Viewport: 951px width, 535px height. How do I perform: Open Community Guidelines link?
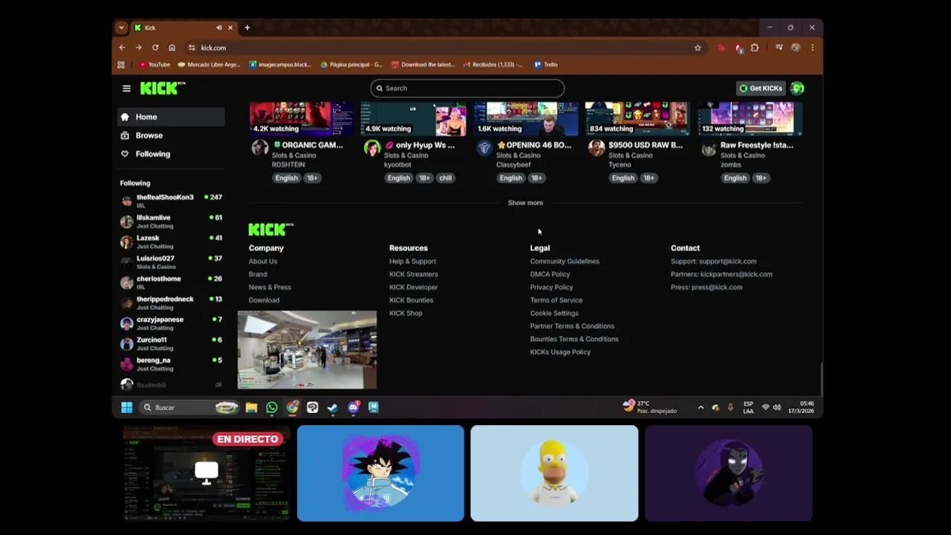[565, 262]
